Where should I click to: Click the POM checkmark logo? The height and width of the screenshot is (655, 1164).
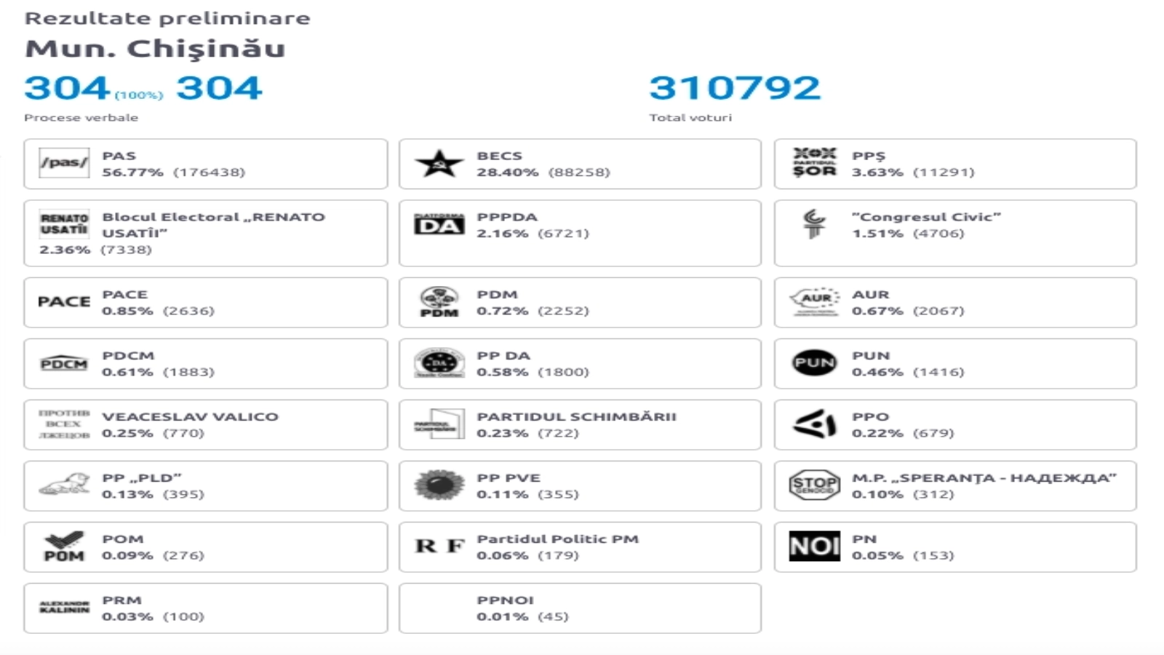pyautogui.click(x=64, y=547)
